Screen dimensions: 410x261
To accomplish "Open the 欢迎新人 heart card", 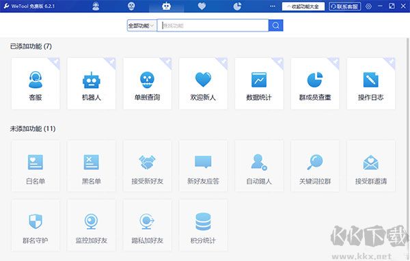I will pos(203,83).
